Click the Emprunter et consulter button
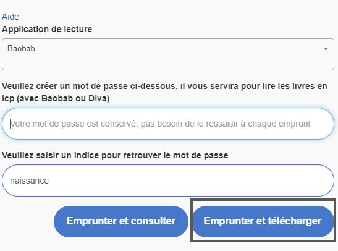 [121, 221]
